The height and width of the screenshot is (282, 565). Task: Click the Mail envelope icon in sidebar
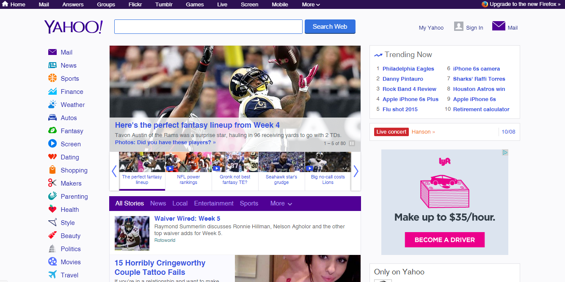click(52, 52)
